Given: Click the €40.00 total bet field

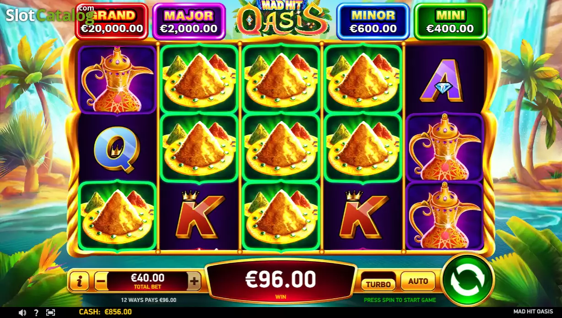Looking at the screenshot, I should click(x=148, y=281).
